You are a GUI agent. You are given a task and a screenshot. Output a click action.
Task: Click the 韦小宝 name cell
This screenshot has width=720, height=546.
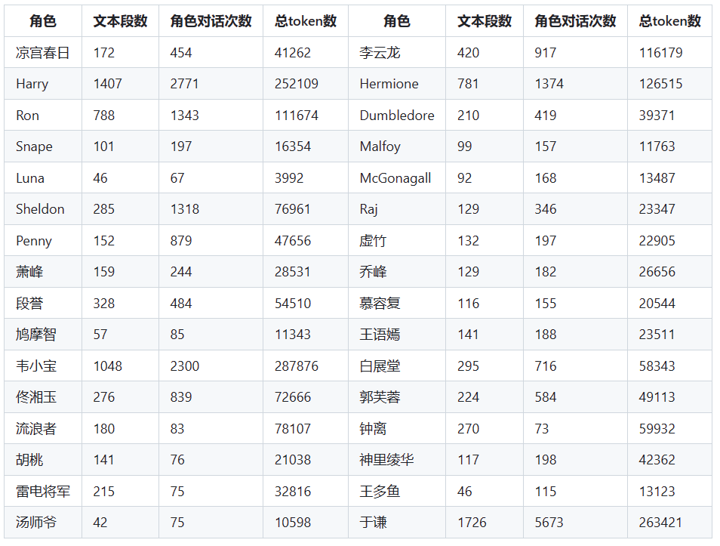click(x=43, y=366)
